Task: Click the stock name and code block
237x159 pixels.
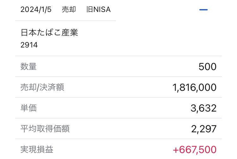Action: pyautogui.click(x=118, y=38)
